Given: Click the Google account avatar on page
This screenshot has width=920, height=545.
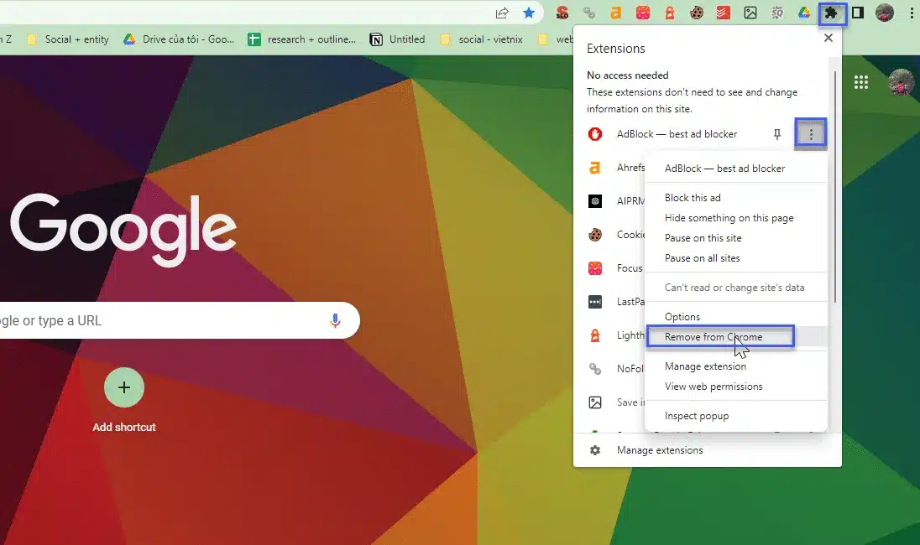Looking at the screenshot, I should click(902, 82).
